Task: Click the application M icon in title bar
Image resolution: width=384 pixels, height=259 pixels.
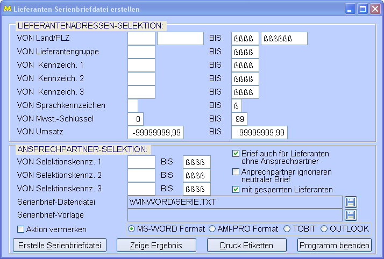Action: pos(8,9)
